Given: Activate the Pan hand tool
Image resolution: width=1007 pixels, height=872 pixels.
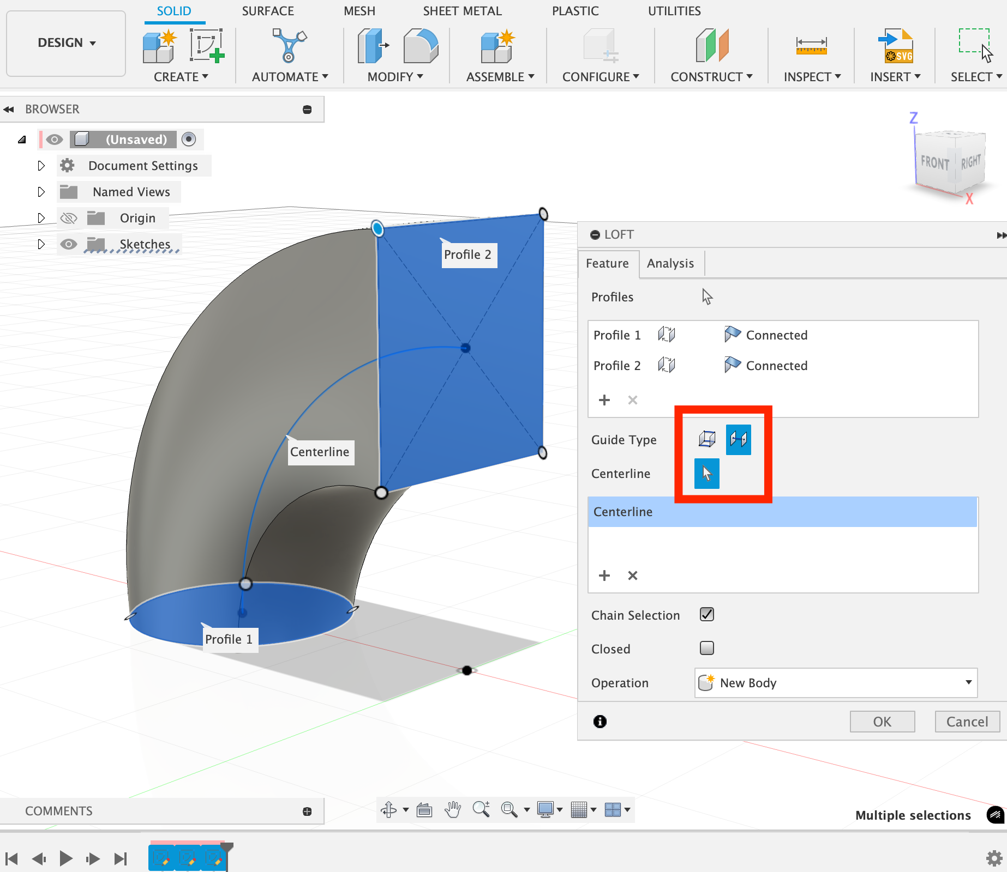Looking at the screenshot, I should [452, 810].
